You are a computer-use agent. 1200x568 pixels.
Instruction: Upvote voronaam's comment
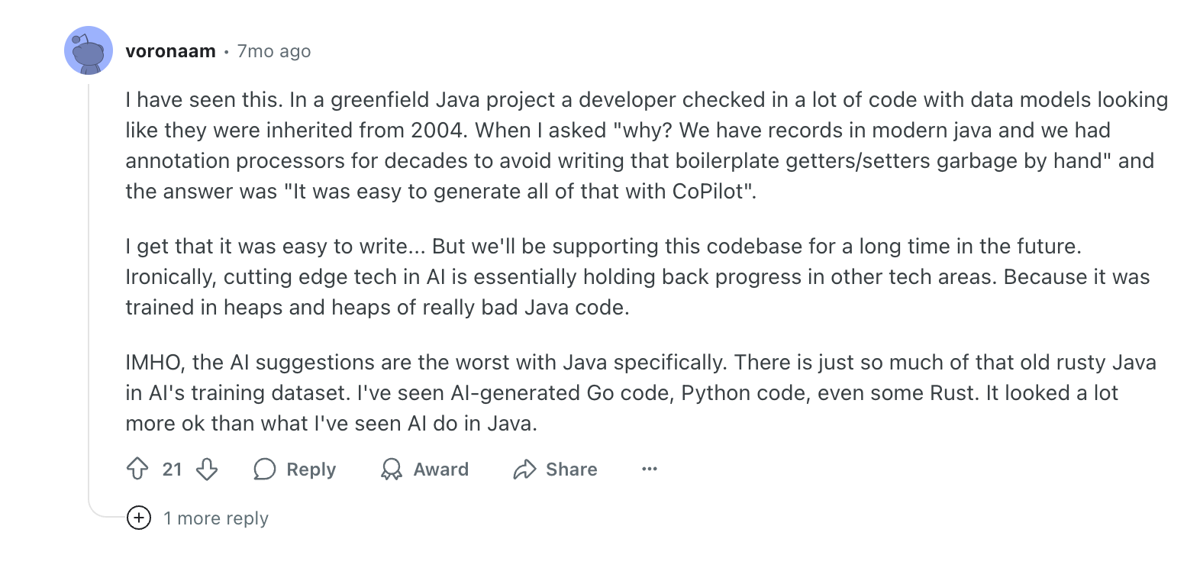pos(137,469)
